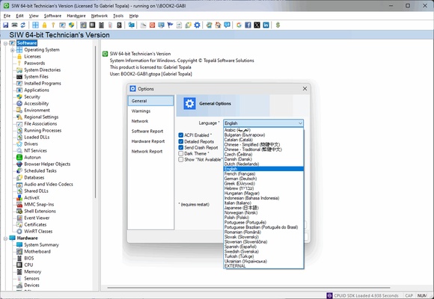Click the Google toolbar icon

(239, 25)
